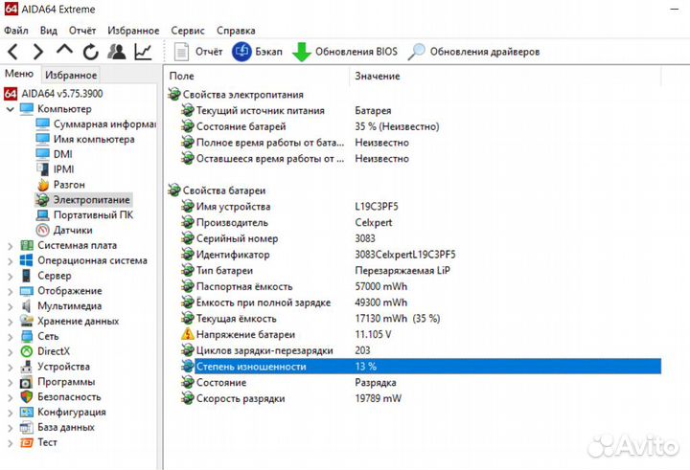Click the Безопасность shield icon
690x470 pixels.
[27, 396]
